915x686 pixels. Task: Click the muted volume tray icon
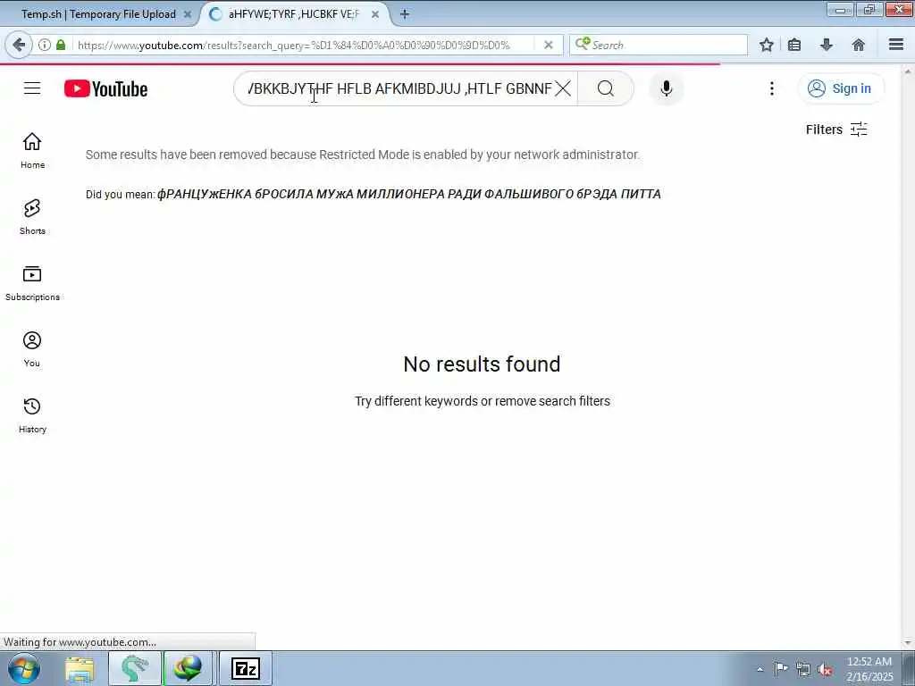click(825, 669)
